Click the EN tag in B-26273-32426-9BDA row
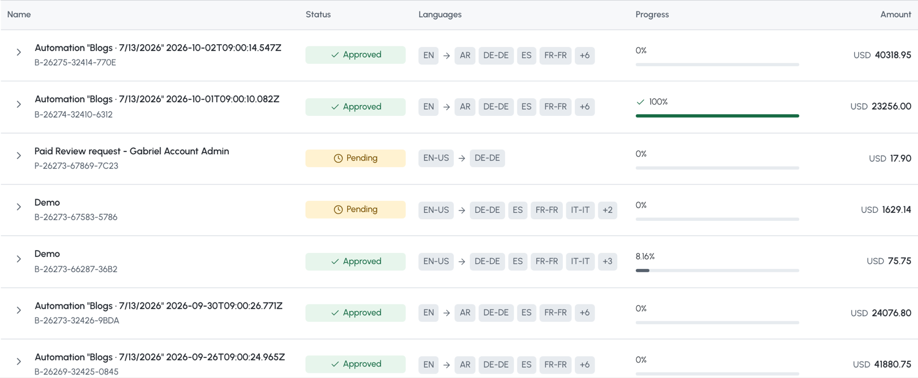 (429, 313)
